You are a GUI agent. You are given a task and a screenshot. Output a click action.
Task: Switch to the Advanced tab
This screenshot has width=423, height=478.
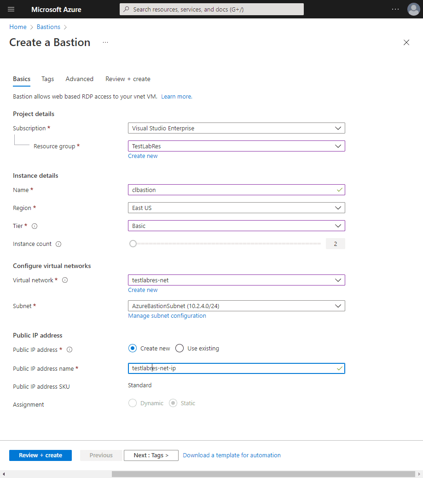(79, 79)
